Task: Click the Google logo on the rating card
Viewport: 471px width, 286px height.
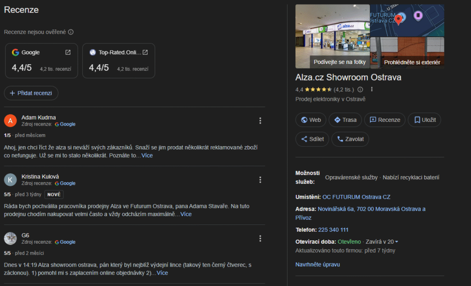Action: click(x=15, y=52)
